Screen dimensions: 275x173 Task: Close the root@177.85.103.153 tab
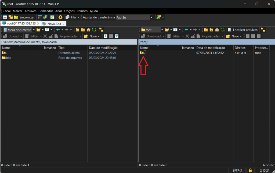coord(38,23)
